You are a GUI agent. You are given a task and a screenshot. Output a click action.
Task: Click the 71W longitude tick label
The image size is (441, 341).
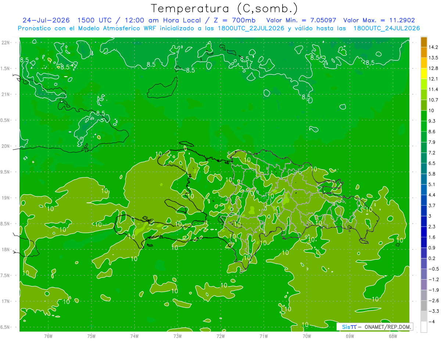[263, 336]
